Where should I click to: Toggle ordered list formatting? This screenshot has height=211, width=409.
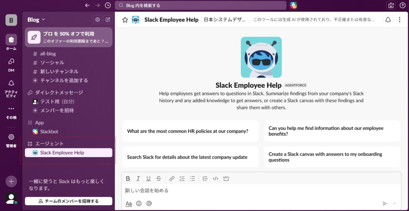tap(182, 178)
